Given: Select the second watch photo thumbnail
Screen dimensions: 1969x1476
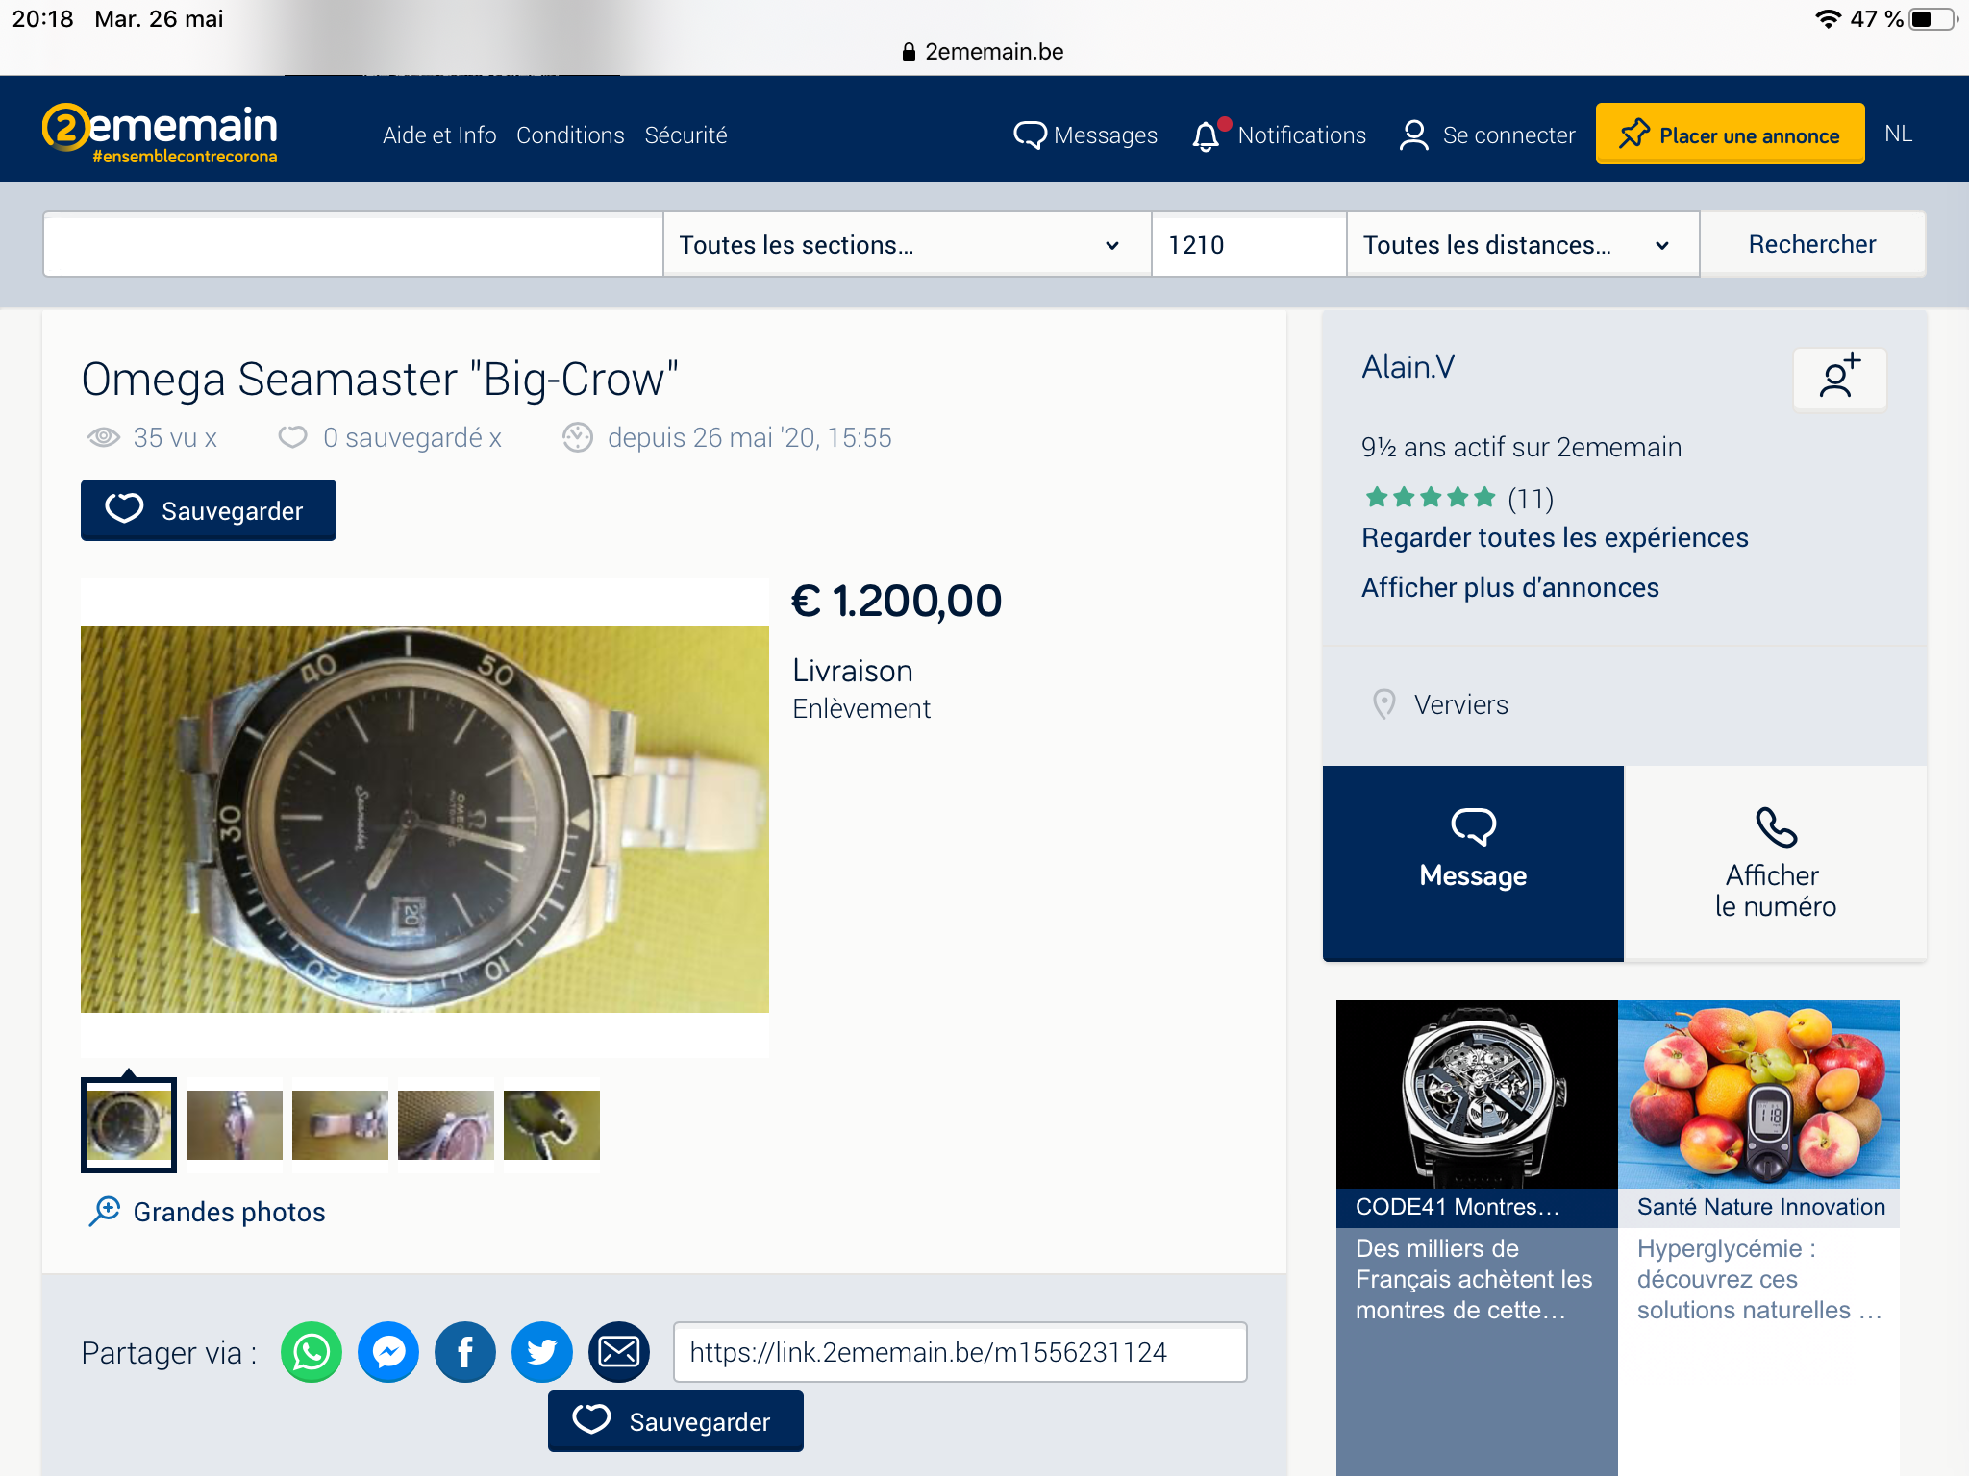Looking at the screenshot, I should click(x=235, y=1124).
